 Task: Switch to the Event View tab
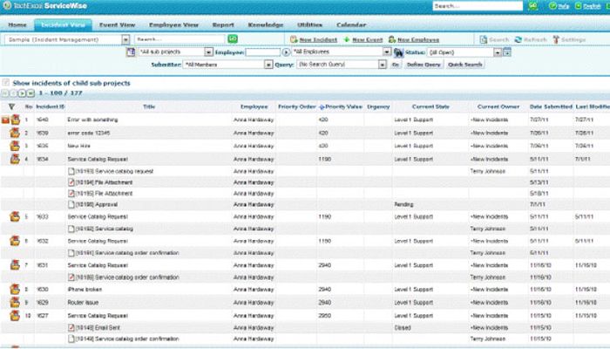click(x=117, y=25)
